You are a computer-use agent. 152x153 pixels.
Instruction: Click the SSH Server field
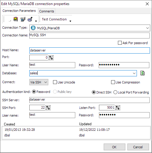(x=89, y=100)
